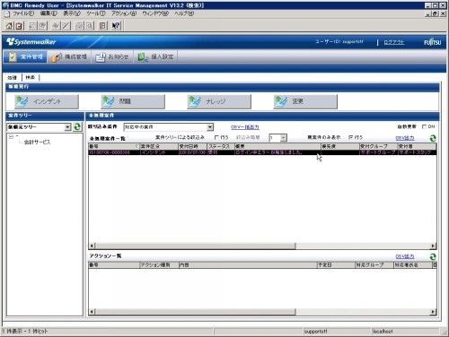
Task: Click CSV出力 link above the 未処理案件 table
Action: coord(405,138)
